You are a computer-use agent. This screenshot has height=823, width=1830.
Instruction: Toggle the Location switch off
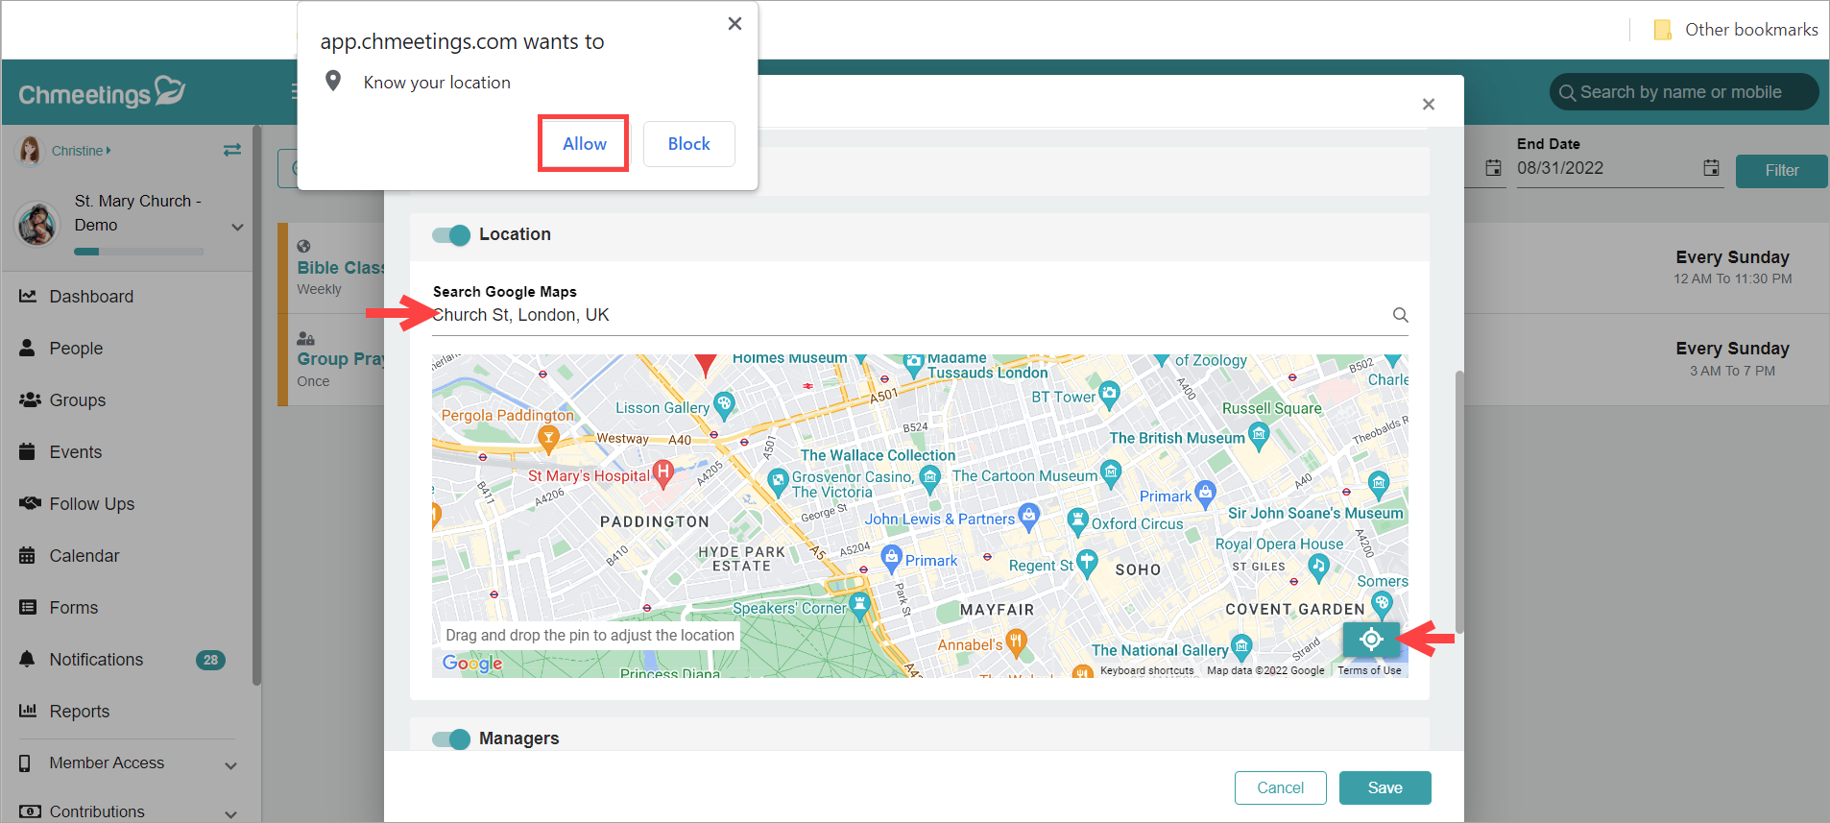click(450, 235)
